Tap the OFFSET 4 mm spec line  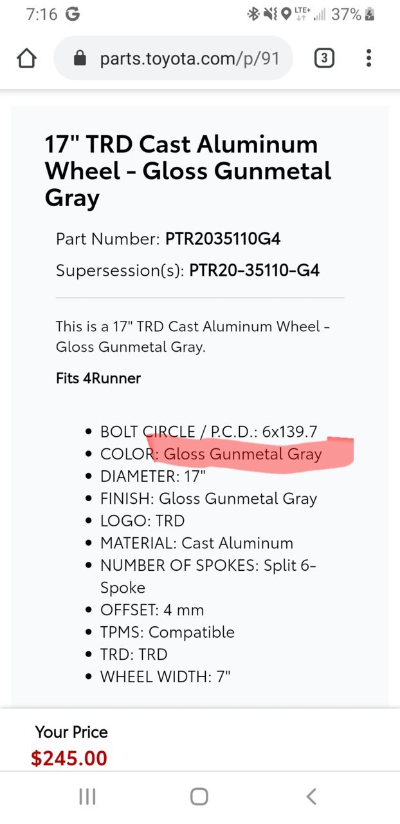[x=152, y=609]
